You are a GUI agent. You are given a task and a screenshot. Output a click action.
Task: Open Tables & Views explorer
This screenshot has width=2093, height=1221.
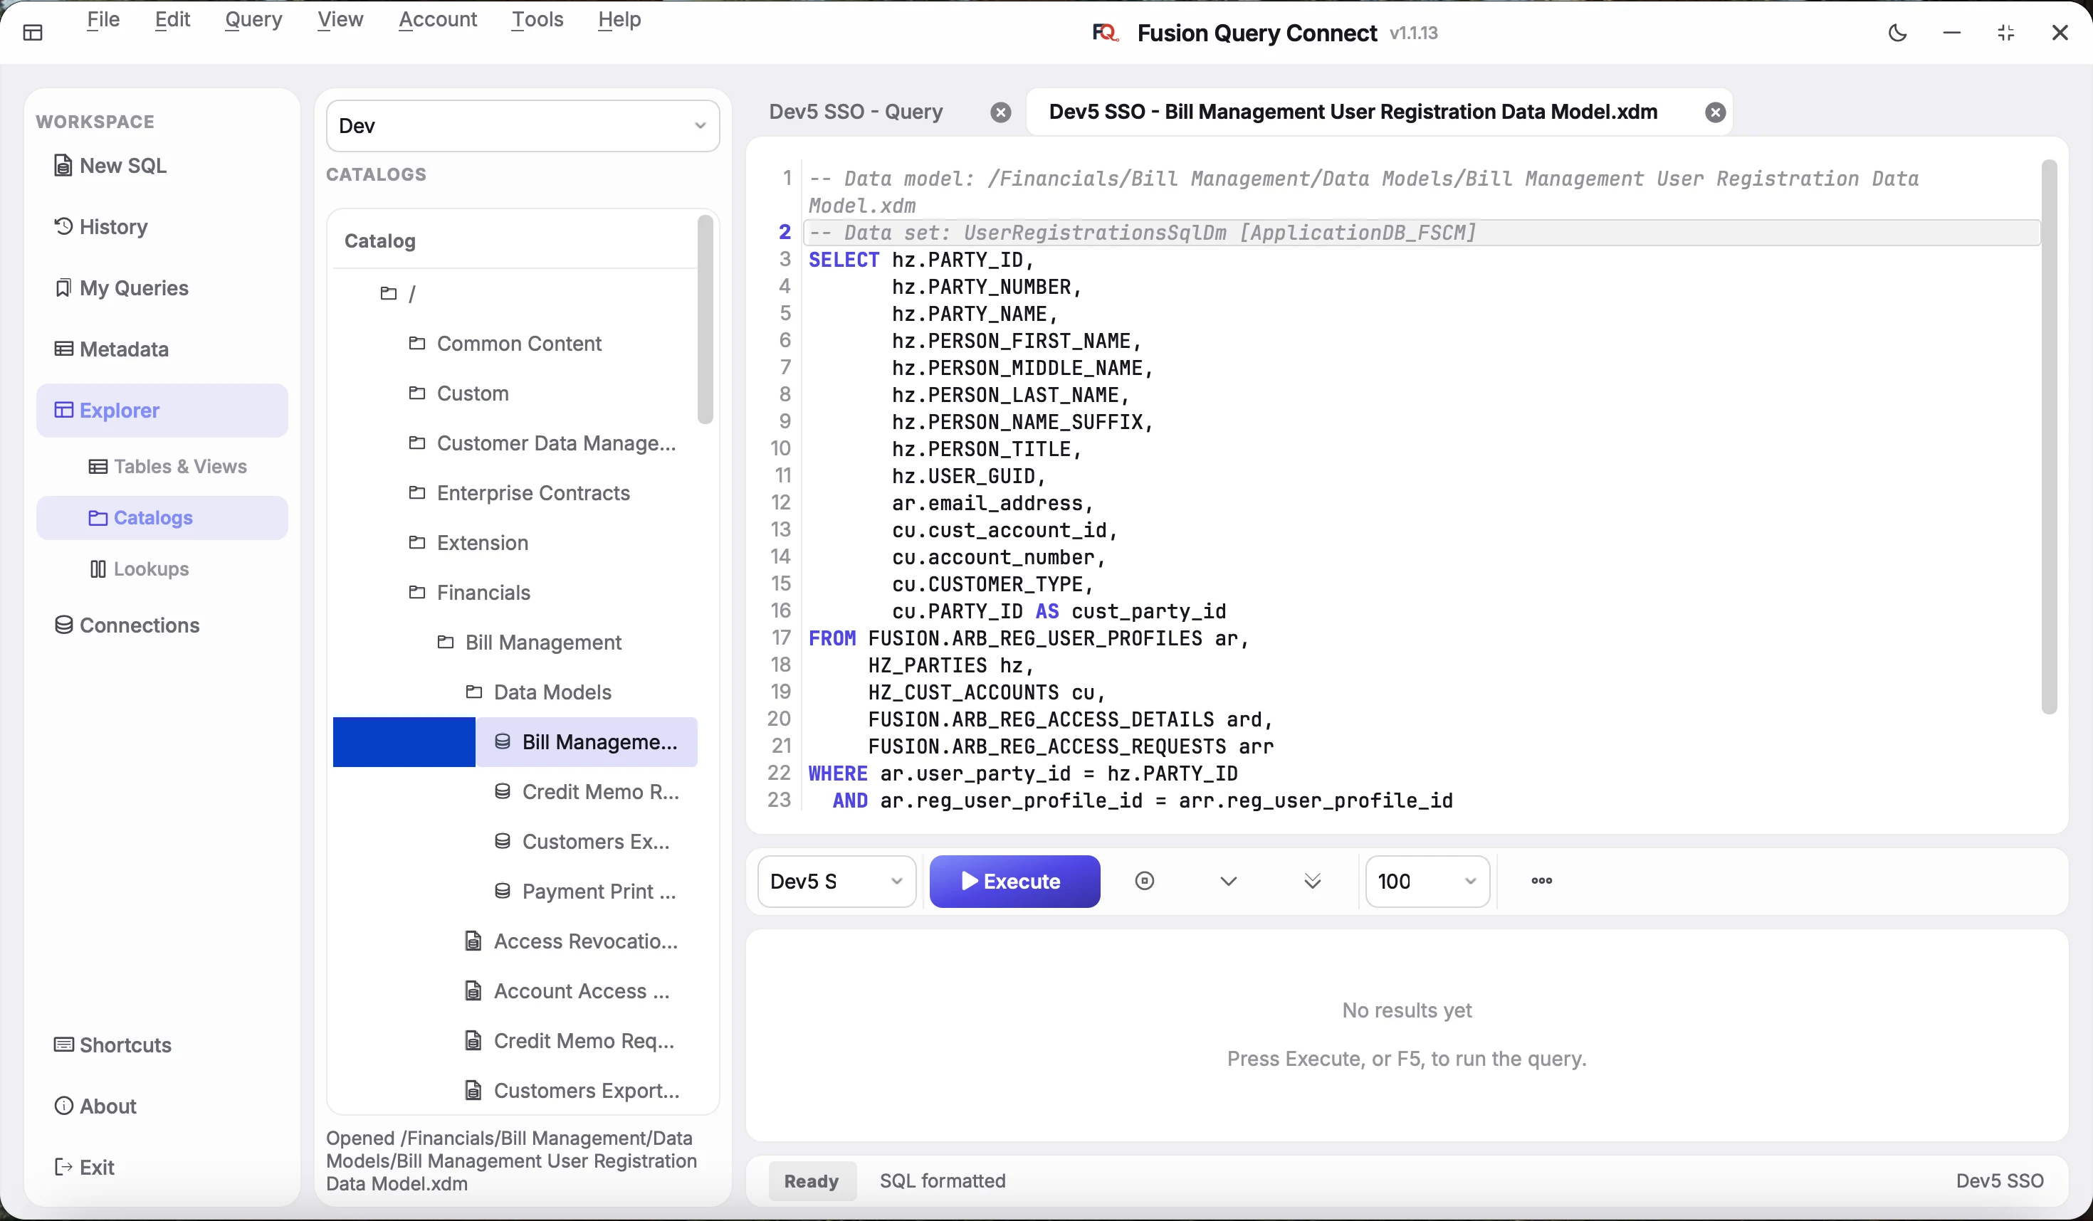click(x=162, y=467)
